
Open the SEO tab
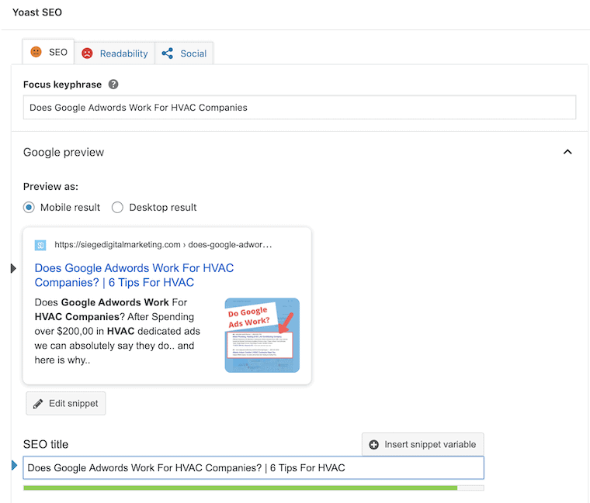(48, 52)
